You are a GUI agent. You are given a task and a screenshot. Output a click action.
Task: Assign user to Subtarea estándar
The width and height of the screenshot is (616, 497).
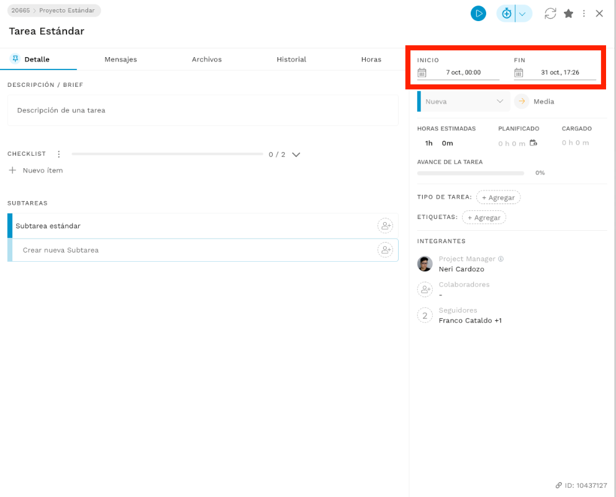tap(385, 226)
